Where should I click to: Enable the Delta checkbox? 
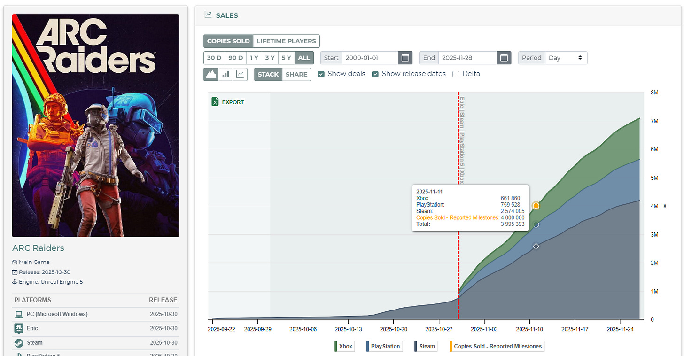pos(456,74)
